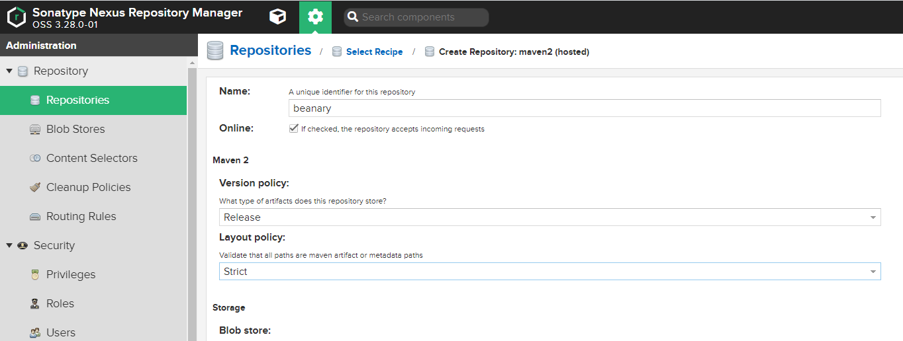903x341 pixels.
Task: Click the sidebar vertical scrollbar
Action: [x=193, y=198]
